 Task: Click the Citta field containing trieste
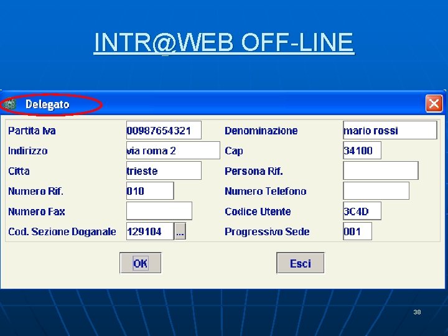pos(164,170)
